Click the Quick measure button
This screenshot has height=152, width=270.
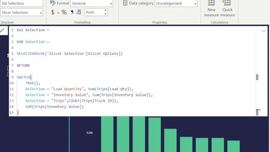click(227, 8)
